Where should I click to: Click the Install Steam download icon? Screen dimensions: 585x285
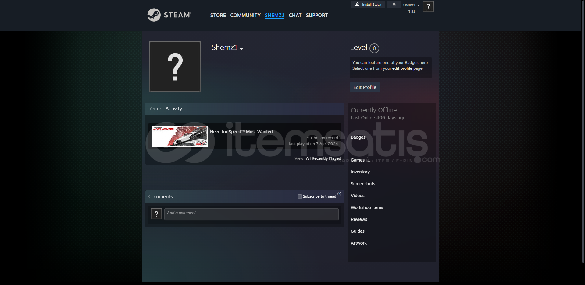pos(357,5)
